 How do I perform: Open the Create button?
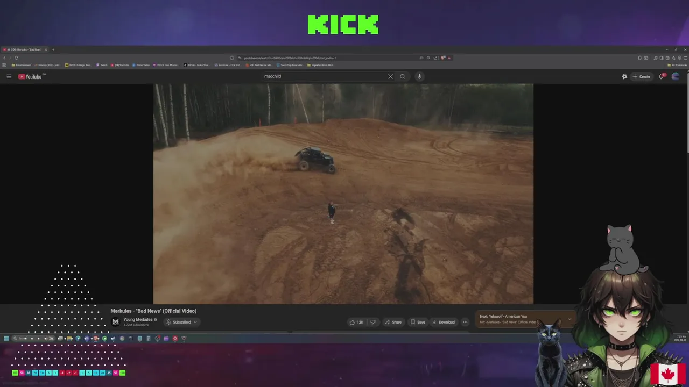pyautogui.click(x=642, y=76)
